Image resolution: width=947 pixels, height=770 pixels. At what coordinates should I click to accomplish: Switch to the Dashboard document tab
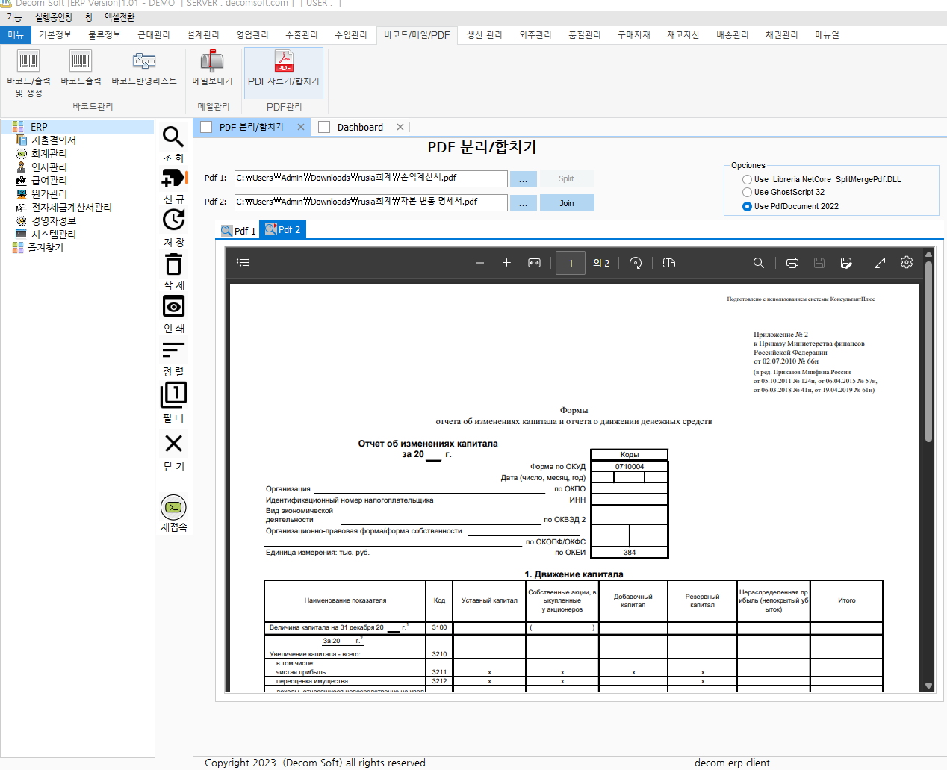(360, 128)
